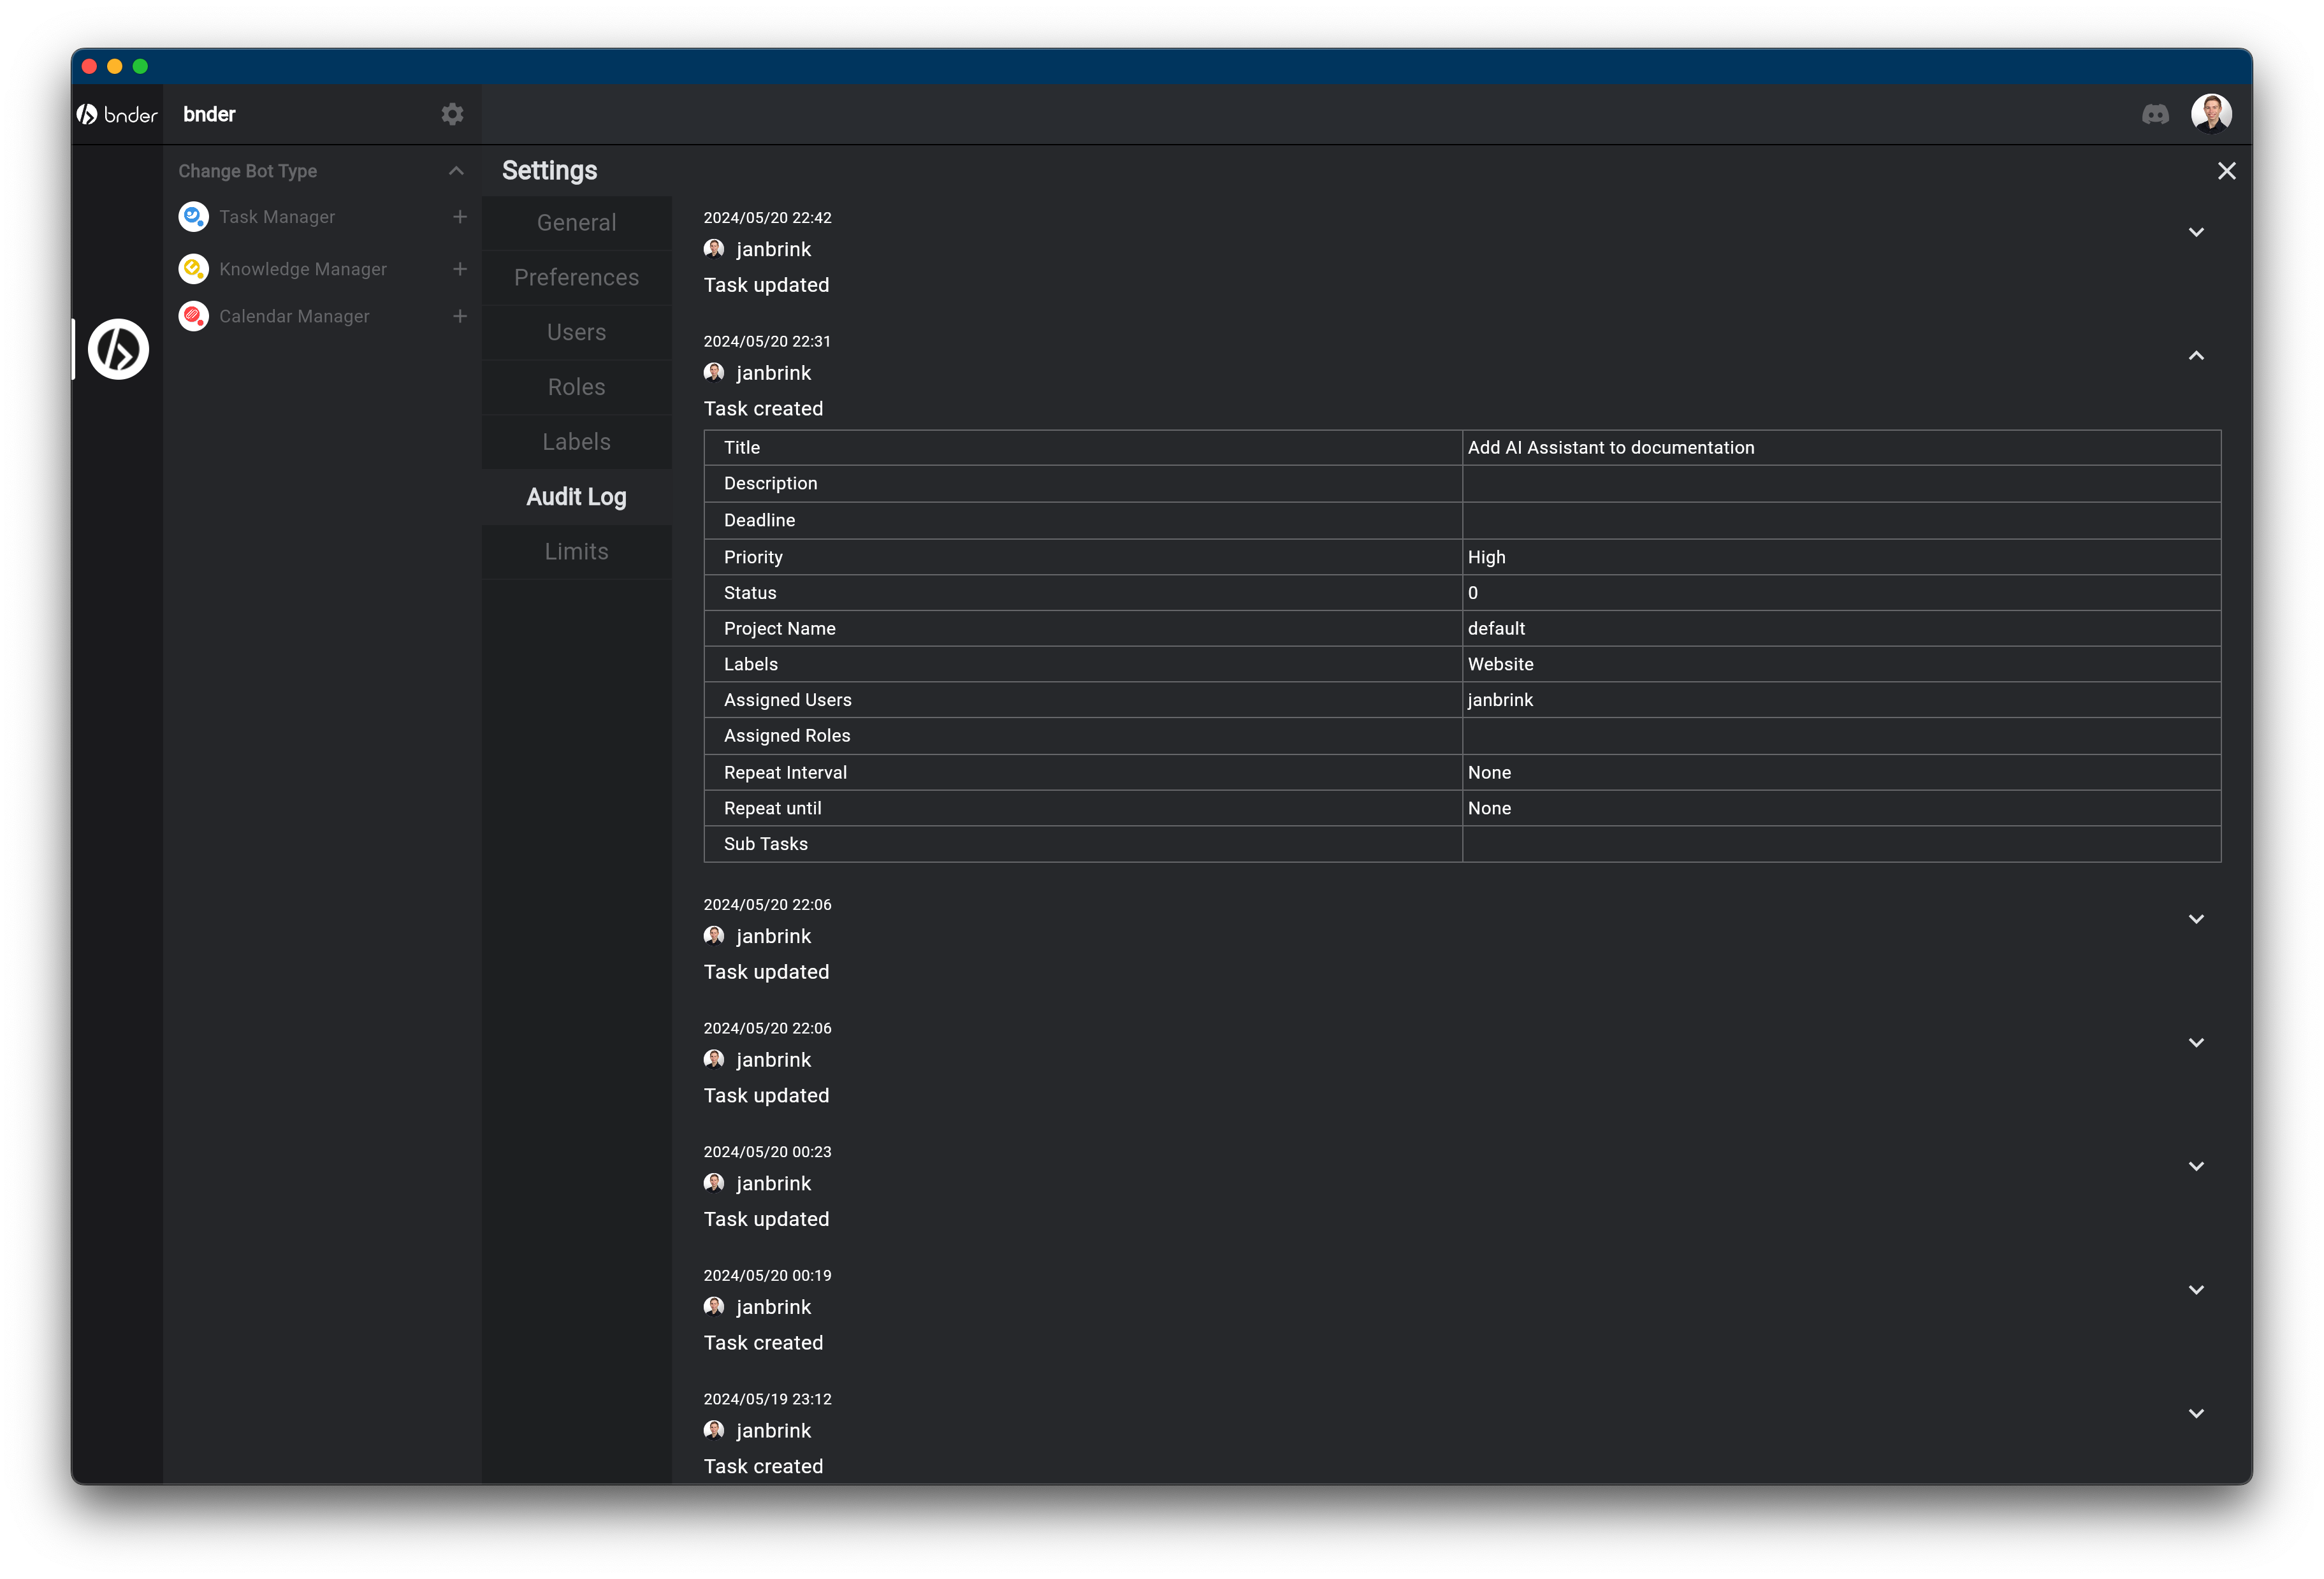Image resolution: width=2324 pixels, height=1579 pixels.
Task: Collapse the Change Bot Type section
Action: click(456, 171)
